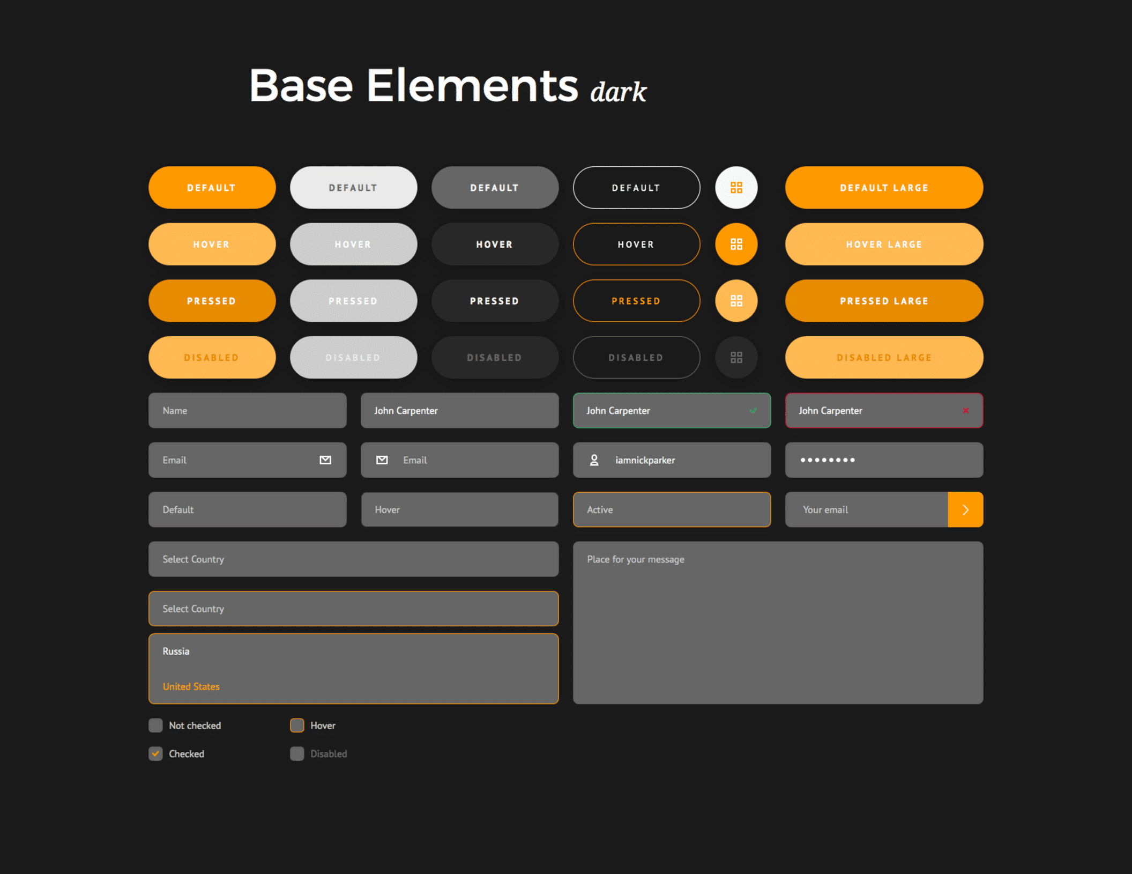1132x874 pixels.
Task: Click the light orange pressed-state grid icon button
Action: coord(736,301)
